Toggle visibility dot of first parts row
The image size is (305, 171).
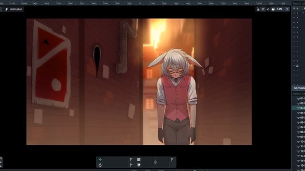click(x=294, y=13)
